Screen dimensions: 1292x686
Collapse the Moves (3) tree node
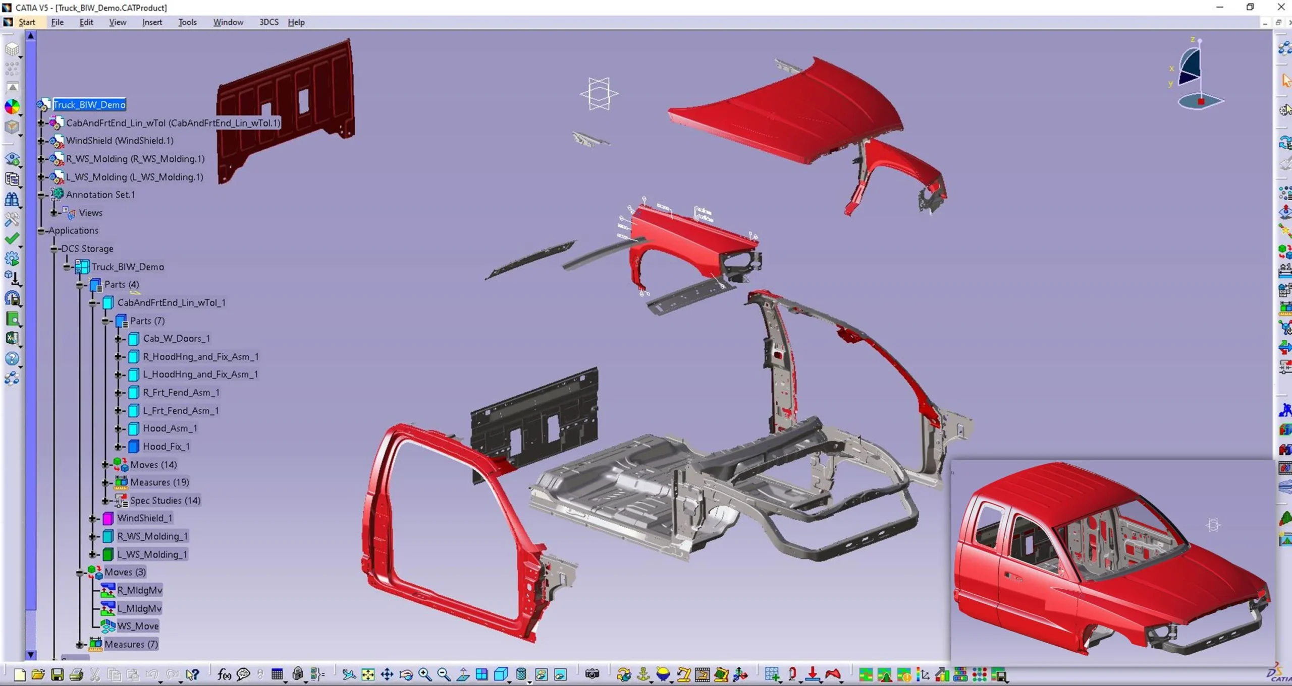click(80, 573)
